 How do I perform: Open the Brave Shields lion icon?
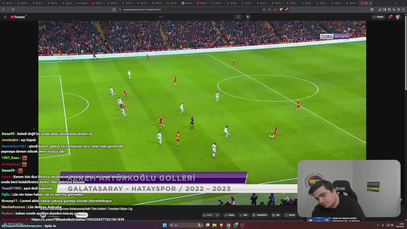coord(281,10)
